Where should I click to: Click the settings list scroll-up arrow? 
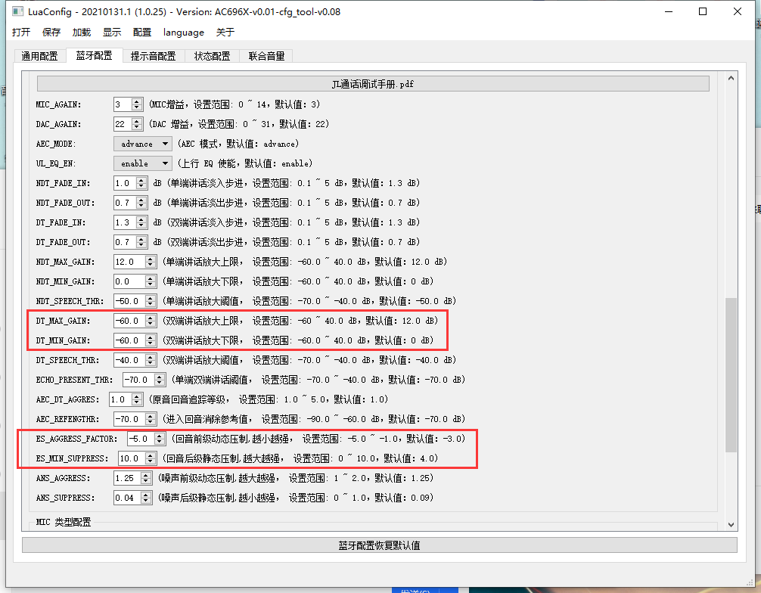click(x=731, y=78)
